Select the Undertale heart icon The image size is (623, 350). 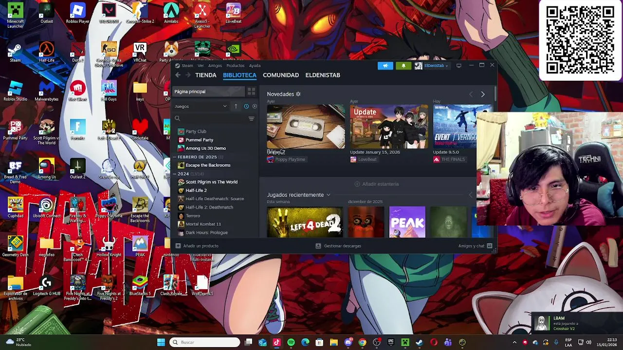140,130
